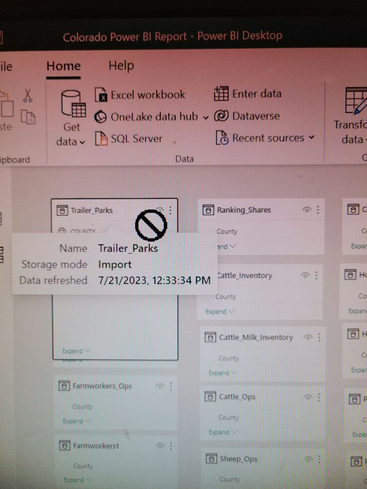Open Ranking_Shares more options menu

click(318, 210)
